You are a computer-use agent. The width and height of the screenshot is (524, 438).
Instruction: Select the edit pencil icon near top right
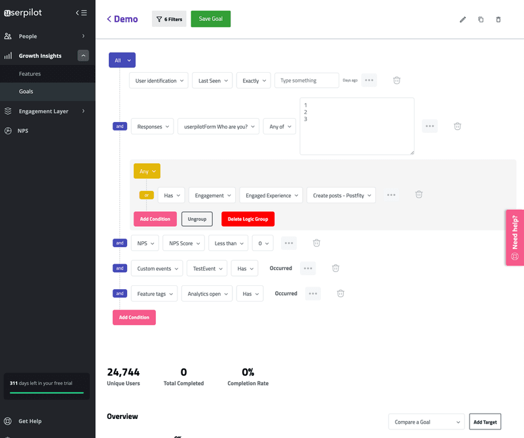463,20
